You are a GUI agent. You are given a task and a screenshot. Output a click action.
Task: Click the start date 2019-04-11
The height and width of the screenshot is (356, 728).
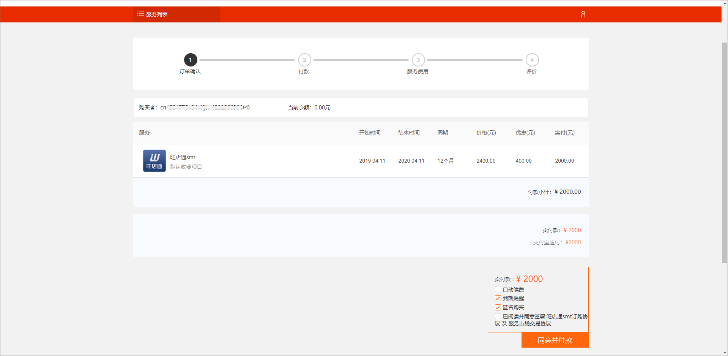coord(372,161)
